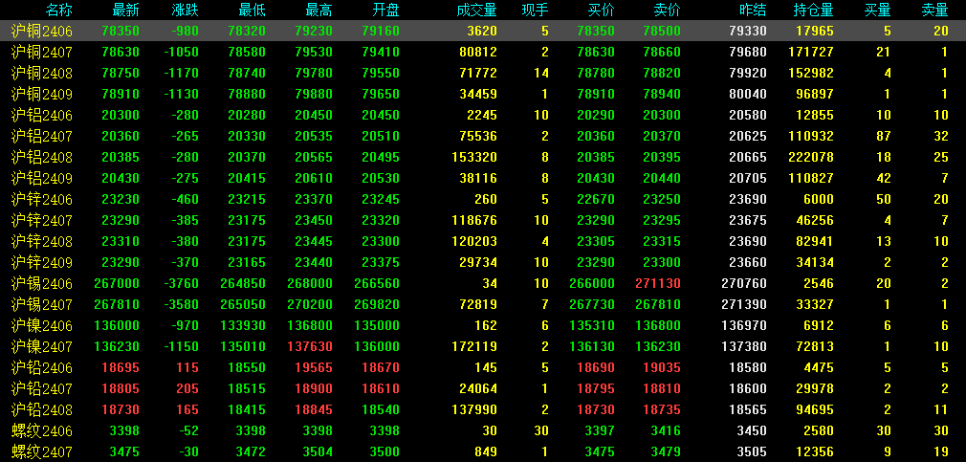Sort by the 涨跌 column header

click(186, 10)
